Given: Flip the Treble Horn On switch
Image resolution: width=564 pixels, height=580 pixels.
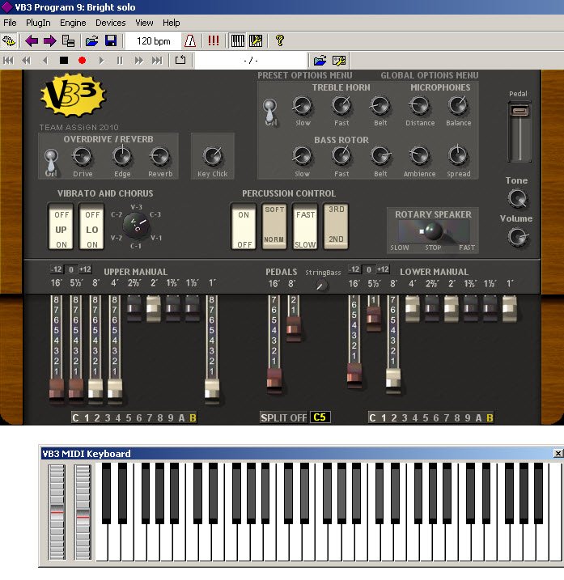Looking at the screenshot, I should point(270,112).
